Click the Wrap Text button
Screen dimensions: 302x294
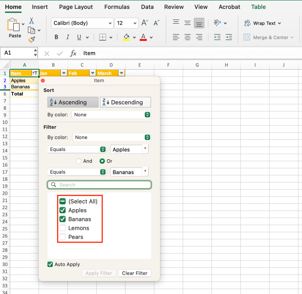click(262, 23)
